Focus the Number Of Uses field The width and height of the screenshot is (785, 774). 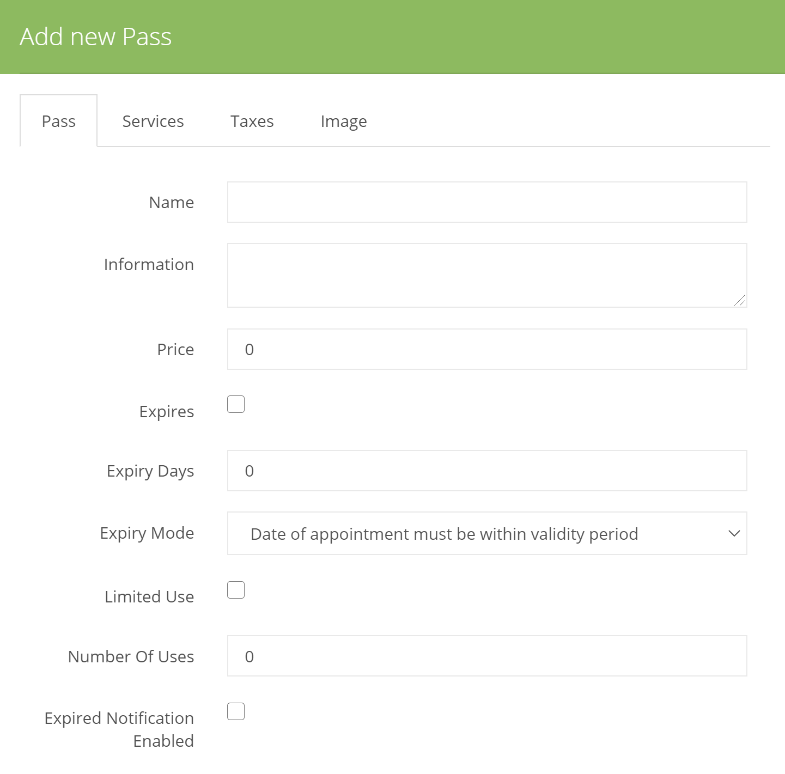click(x=487, y=656)
